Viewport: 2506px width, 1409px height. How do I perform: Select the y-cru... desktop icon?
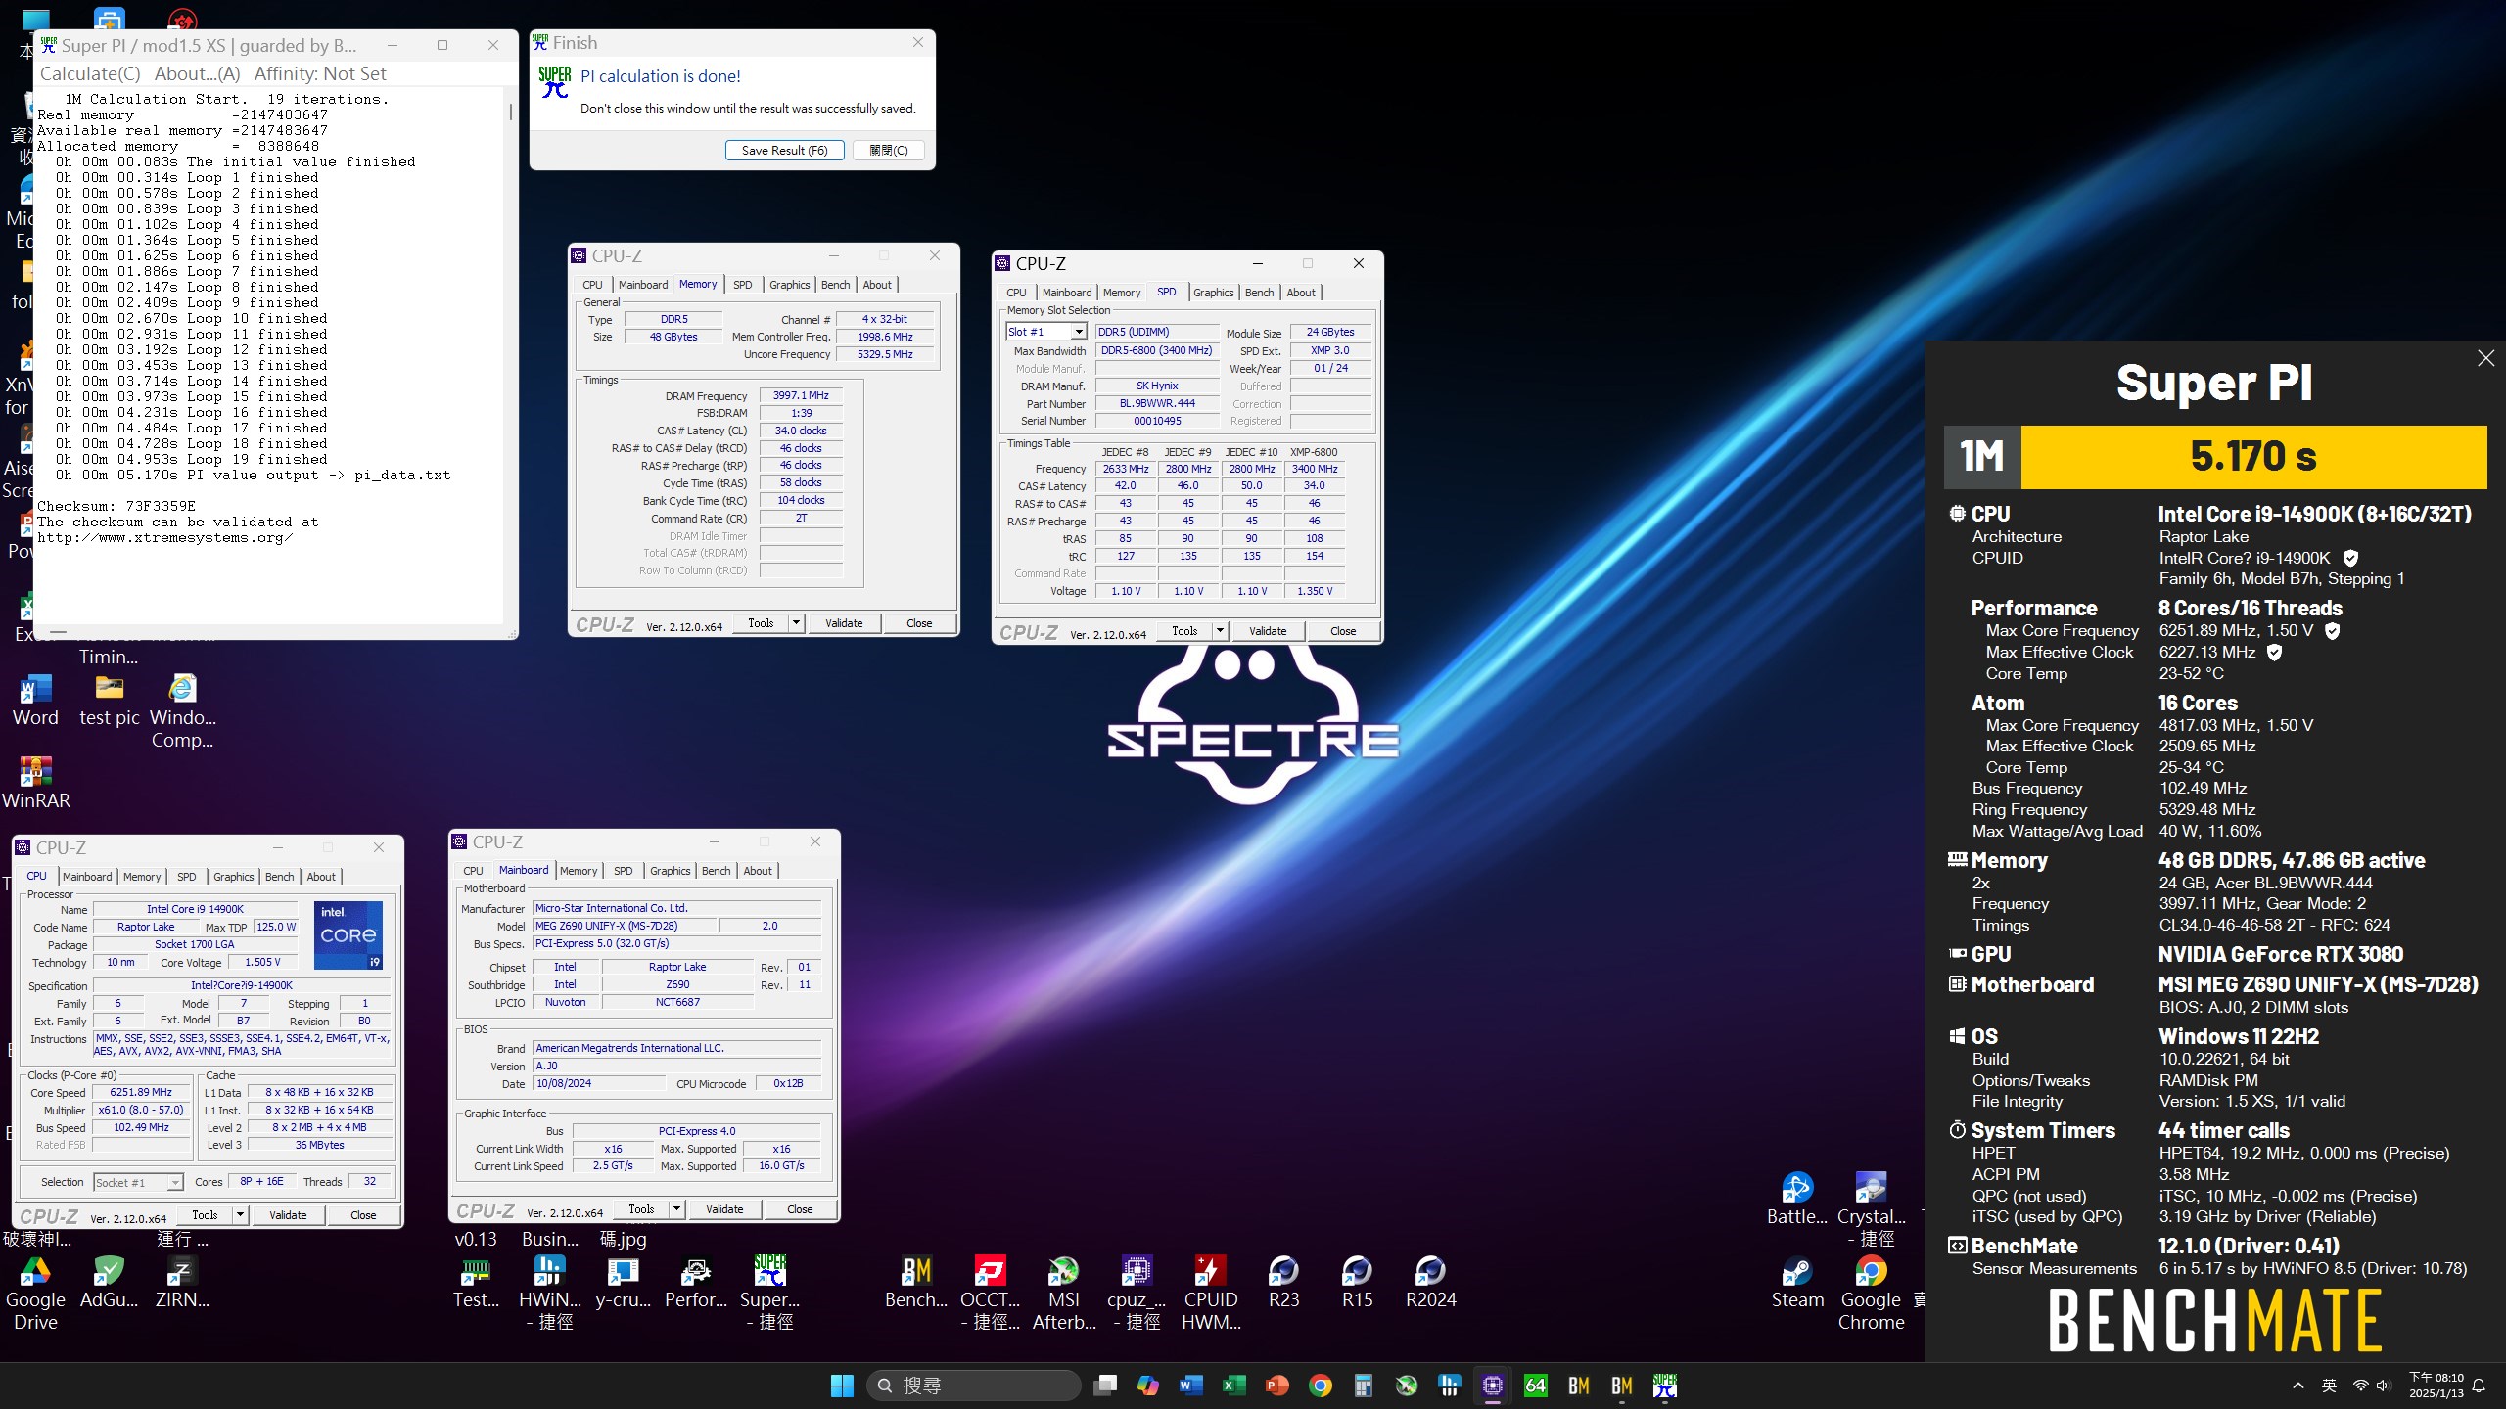tap(623, 1282)
